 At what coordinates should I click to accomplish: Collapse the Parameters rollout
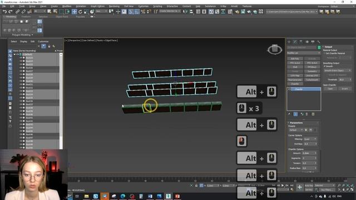(x=296, y=123)
